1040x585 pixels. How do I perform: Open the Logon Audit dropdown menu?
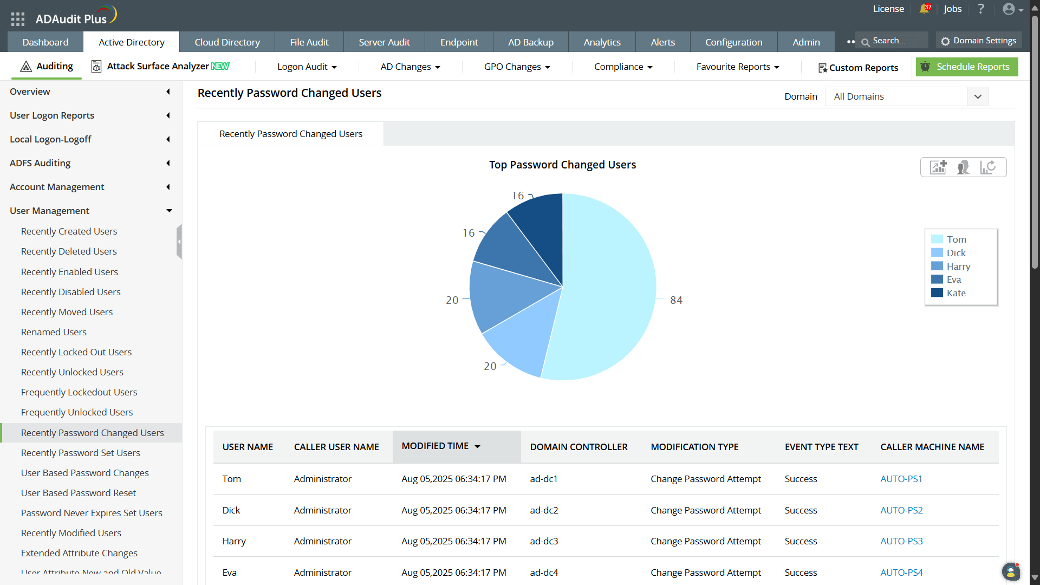pos(307,67)
